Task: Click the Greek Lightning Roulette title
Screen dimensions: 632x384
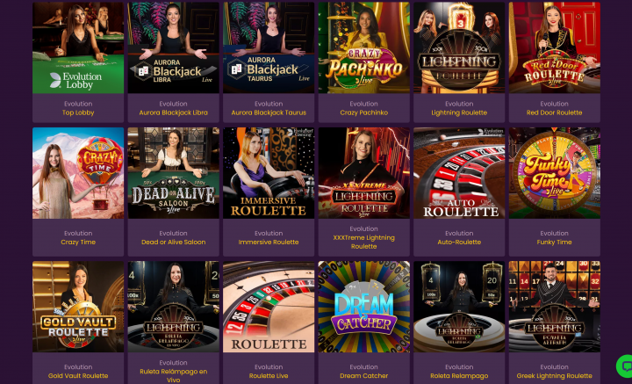Action: [554, 375]
